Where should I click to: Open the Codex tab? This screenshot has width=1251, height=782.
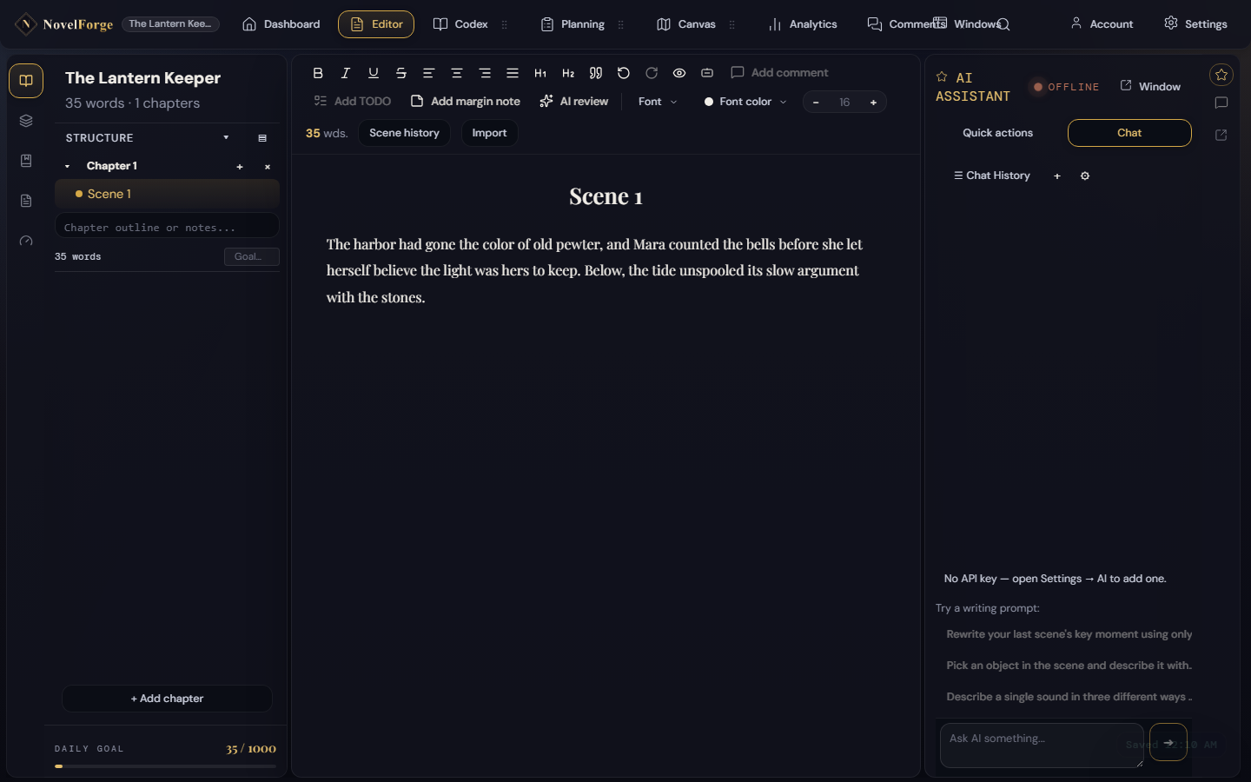coord(461,24)
